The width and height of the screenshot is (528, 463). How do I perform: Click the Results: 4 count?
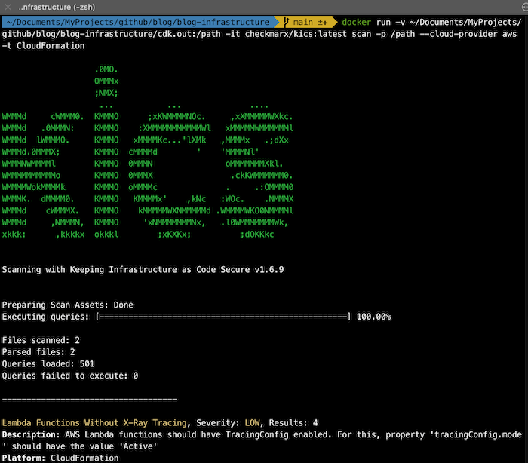tap(293, 423)
